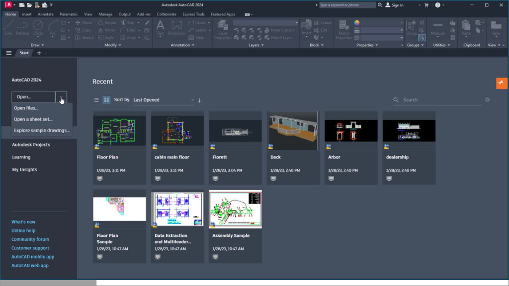
Task: Click Match Properties tool
Action: [x=344, y=29]
